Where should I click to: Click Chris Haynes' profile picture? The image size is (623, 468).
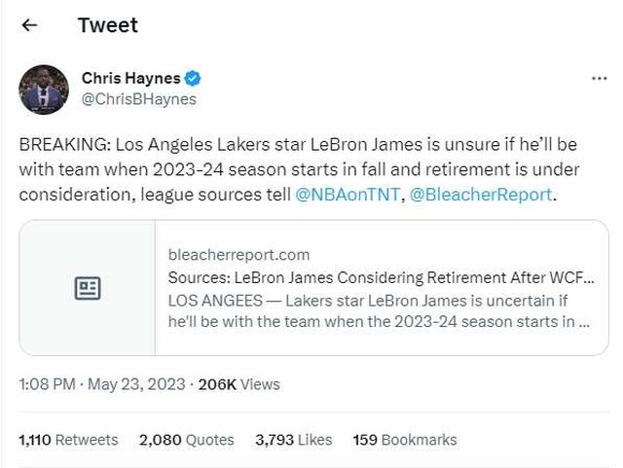[44, 90]
